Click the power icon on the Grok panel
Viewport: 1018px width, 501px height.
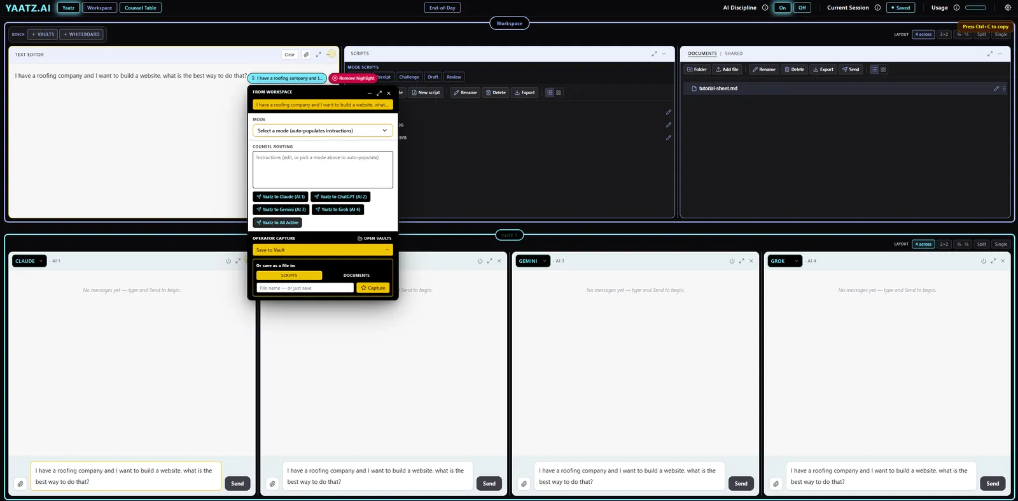point(984,261)
